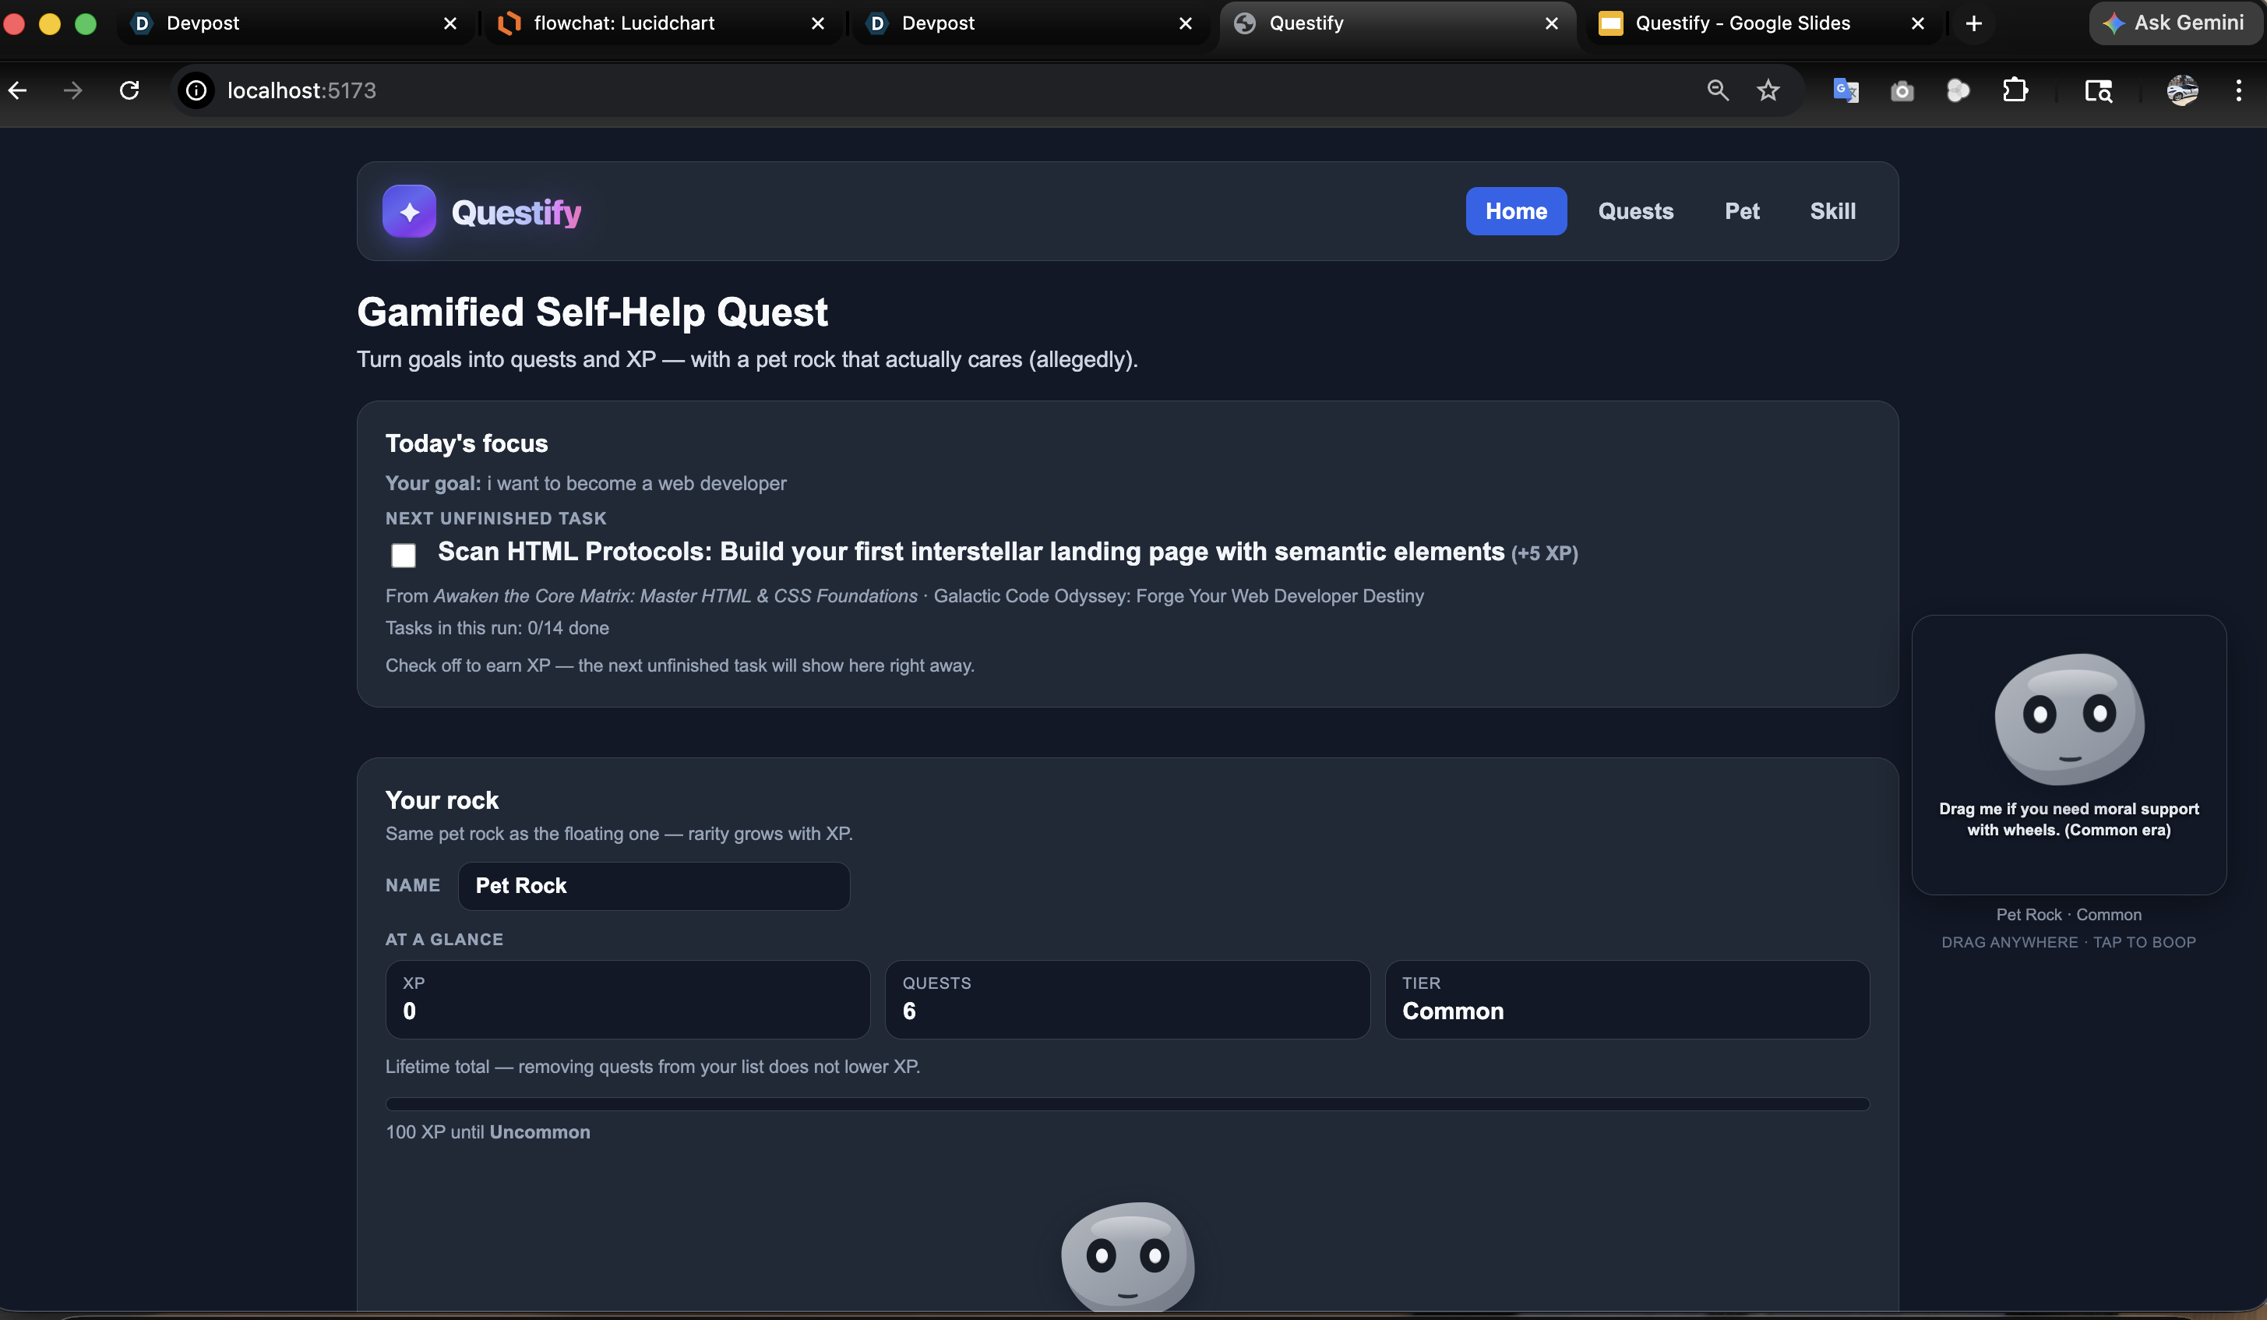Image resolution: width=2267 pixels, height=1320 pixels.
Task: Click the Pet Rock name input field
Action: (654, 886)
